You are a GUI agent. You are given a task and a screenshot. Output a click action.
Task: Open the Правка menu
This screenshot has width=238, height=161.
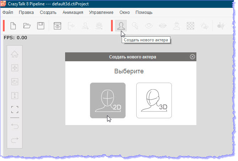coord(26,12)
